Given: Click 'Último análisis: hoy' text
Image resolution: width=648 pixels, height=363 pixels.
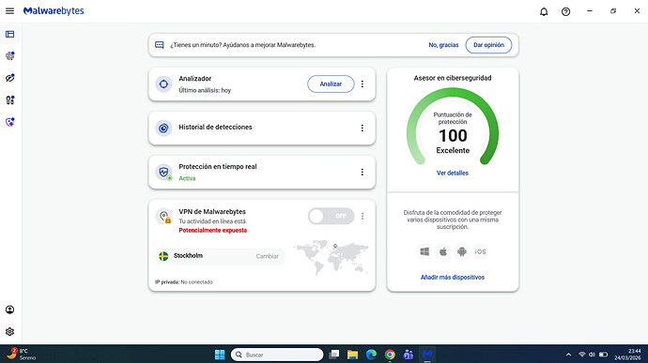Looking at the screenshot, I should tap(205, 90).
